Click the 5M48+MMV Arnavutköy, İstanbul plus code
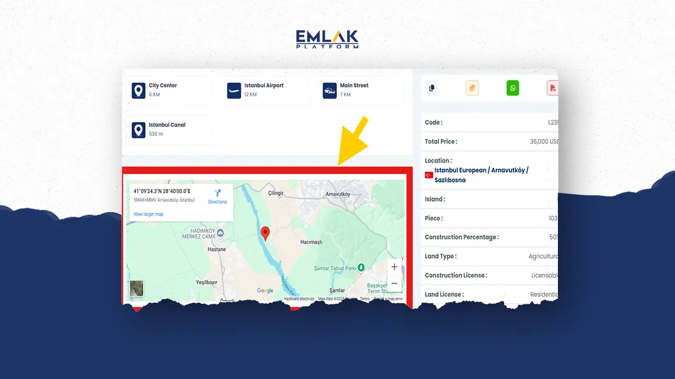 (x=164, y=200)
